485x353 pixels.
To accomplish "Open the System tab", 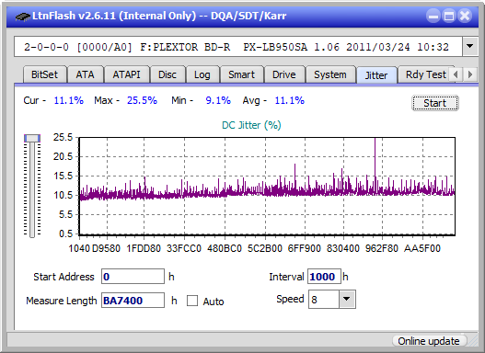I will click(x=330, y=74).
